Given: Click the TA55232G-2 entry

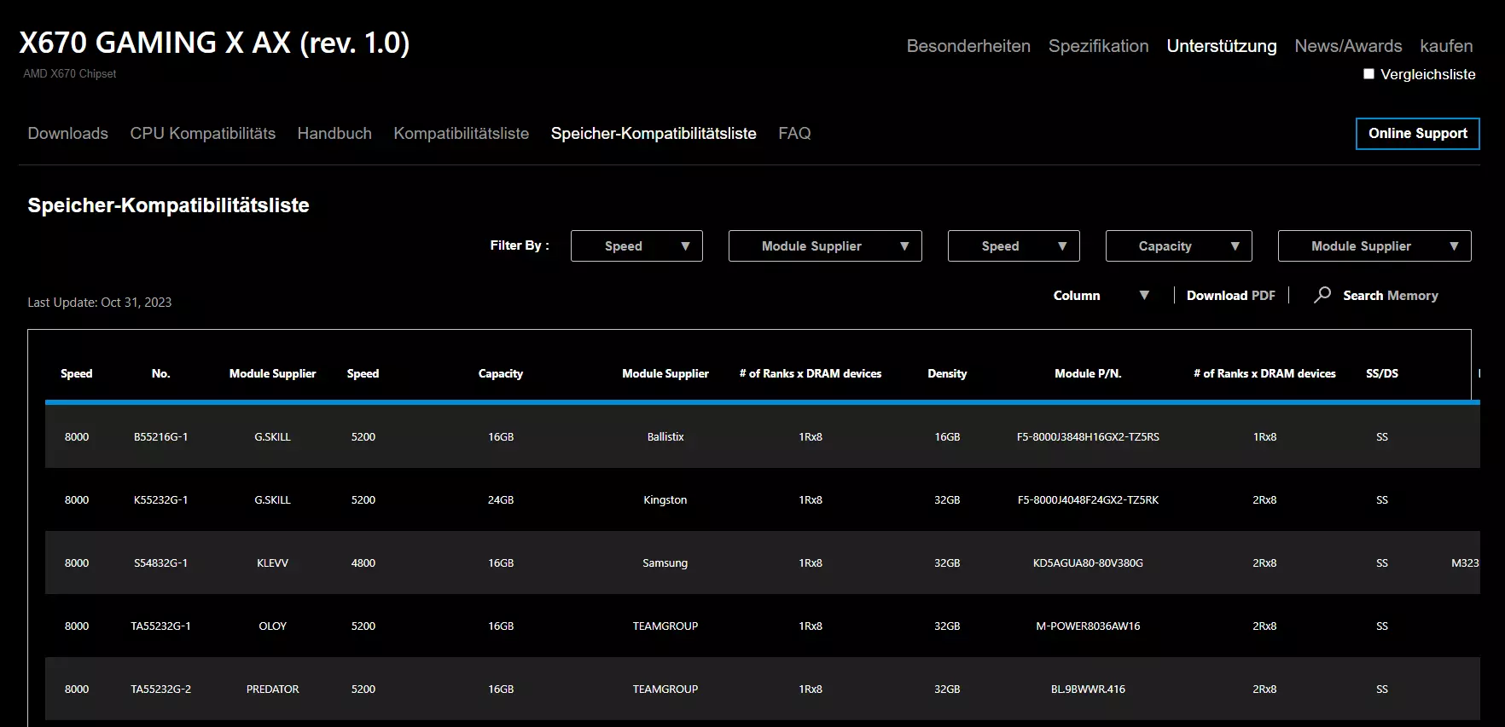Looking at the screenshot, I should point(160,689).
